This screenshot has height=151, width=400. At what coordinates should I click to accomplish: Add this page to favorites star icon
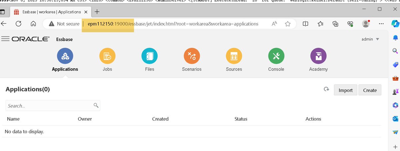coord(288,24)
